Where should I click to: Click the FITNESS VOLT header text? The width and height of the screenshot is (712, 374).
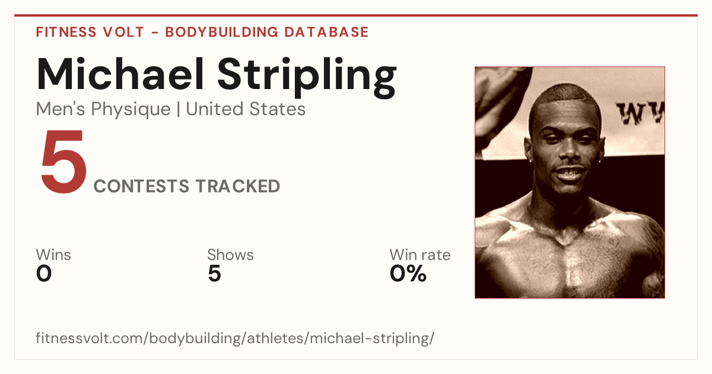pyautogui.click(x=90, y=32)
